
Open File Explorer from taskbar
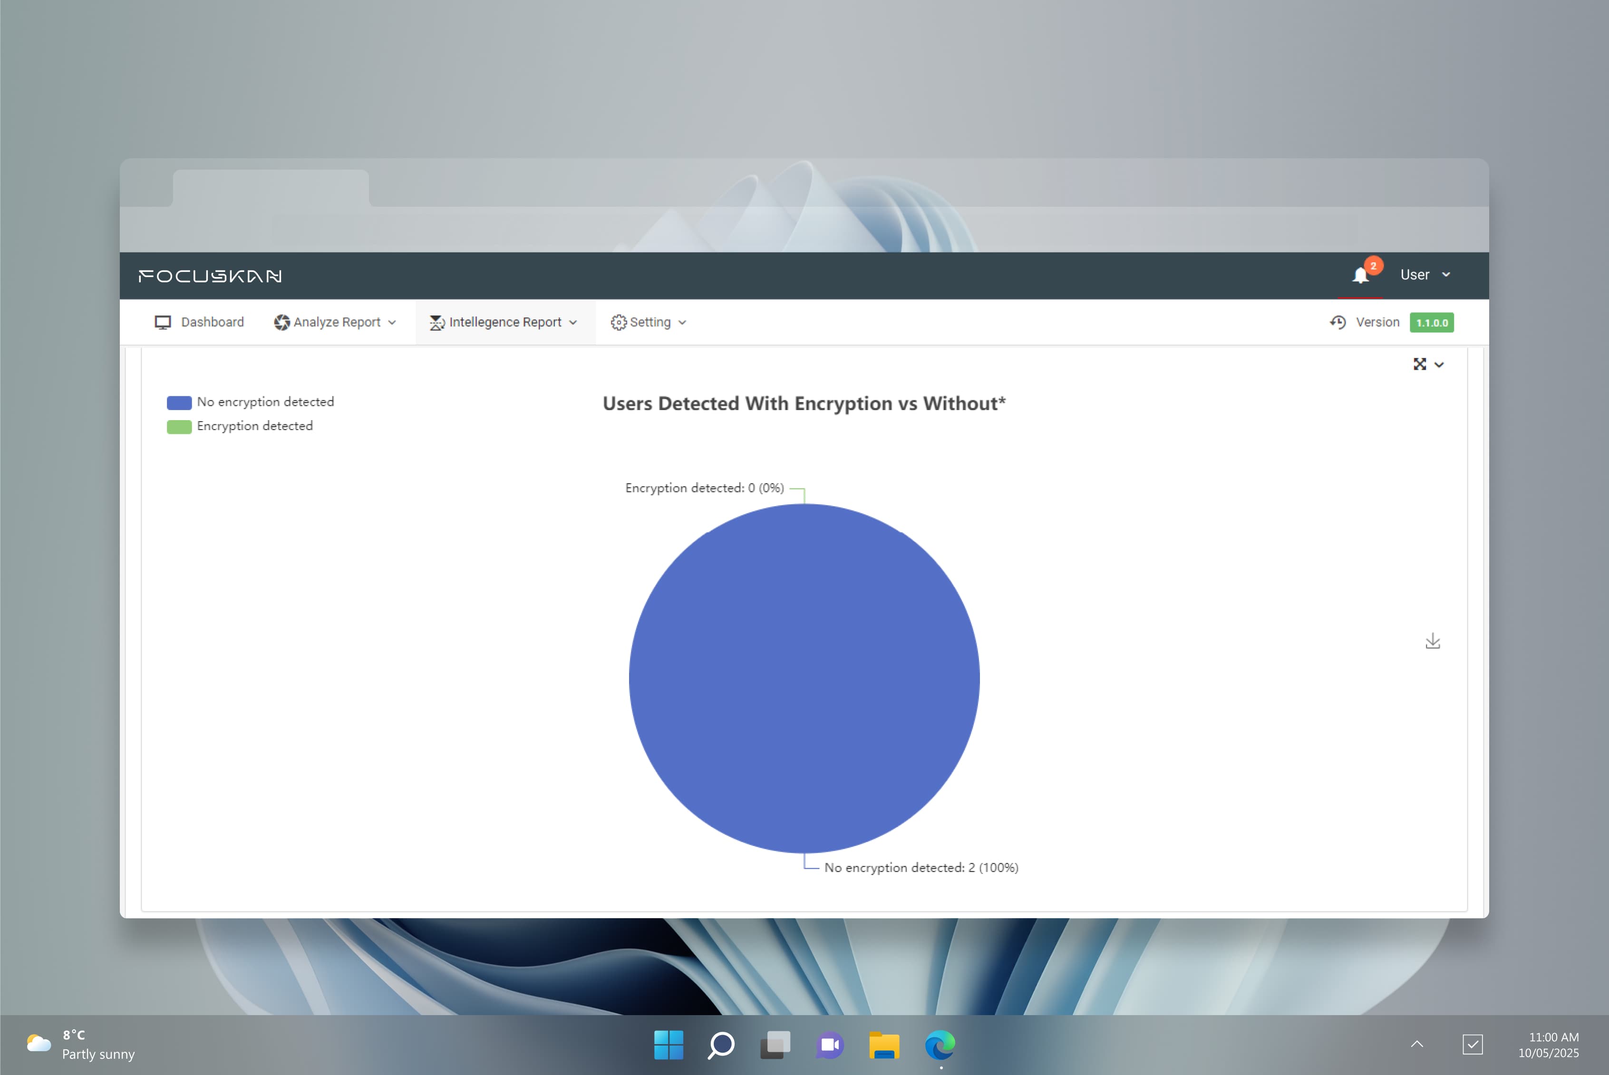click(884, 1045)
